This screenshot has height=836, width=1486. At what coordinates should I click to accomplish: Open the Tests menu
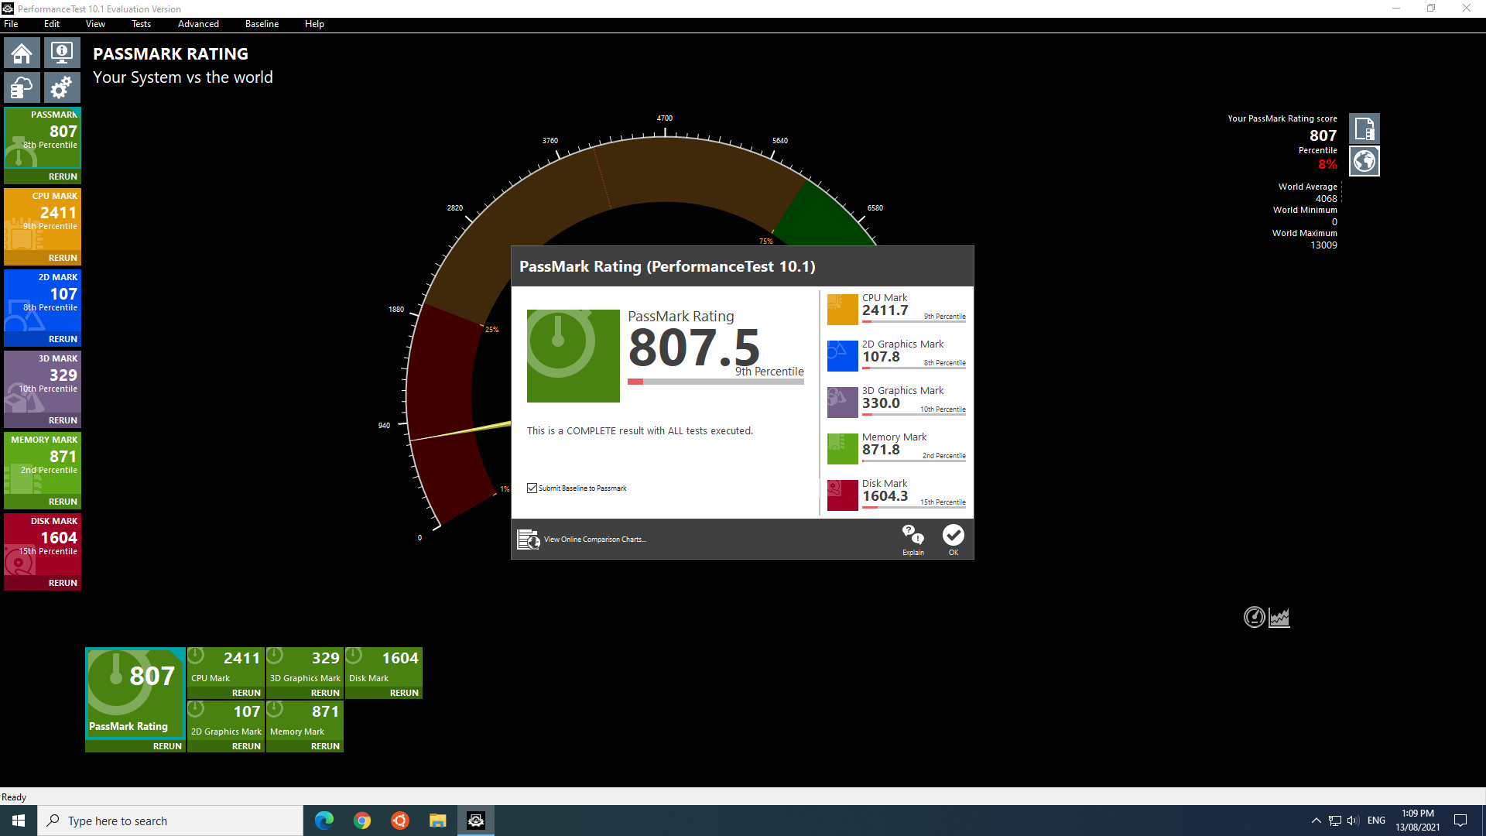pos(141,24)
